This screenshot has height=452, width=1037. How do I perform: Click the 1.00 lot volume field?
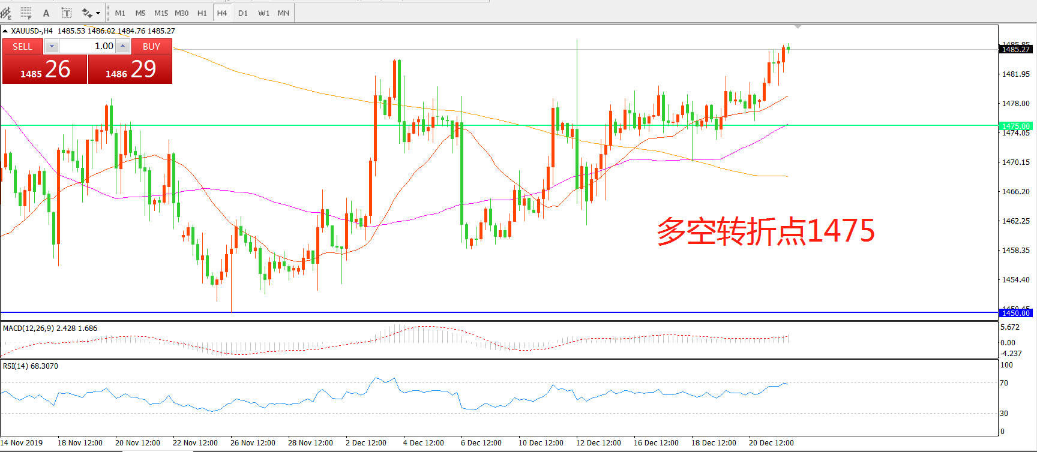(87, 46)
